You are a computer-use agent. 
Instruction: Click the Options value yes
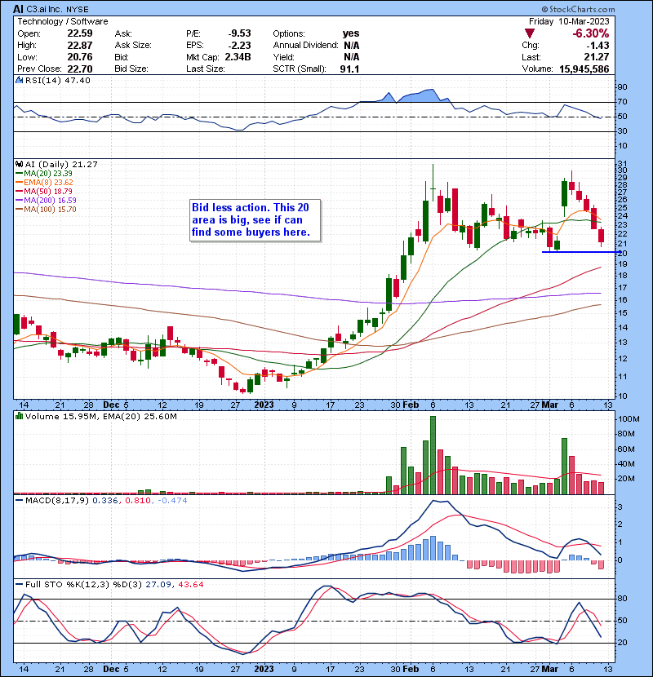tap(351, 33)
